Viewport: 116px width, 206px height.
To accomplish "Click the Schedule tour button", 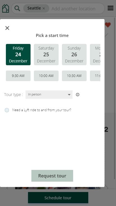I will coord(58,198).
